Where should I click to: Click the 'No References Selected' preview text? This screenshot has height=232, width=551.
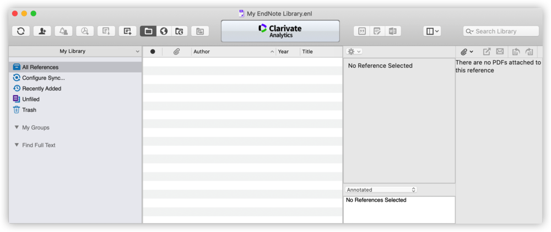(376, 200)
